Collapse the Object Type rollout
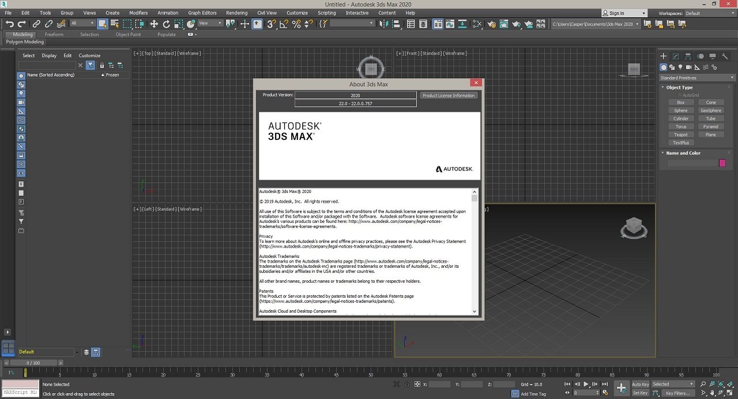The width and height of the screenshot is (738, 399). click(679, 88)
